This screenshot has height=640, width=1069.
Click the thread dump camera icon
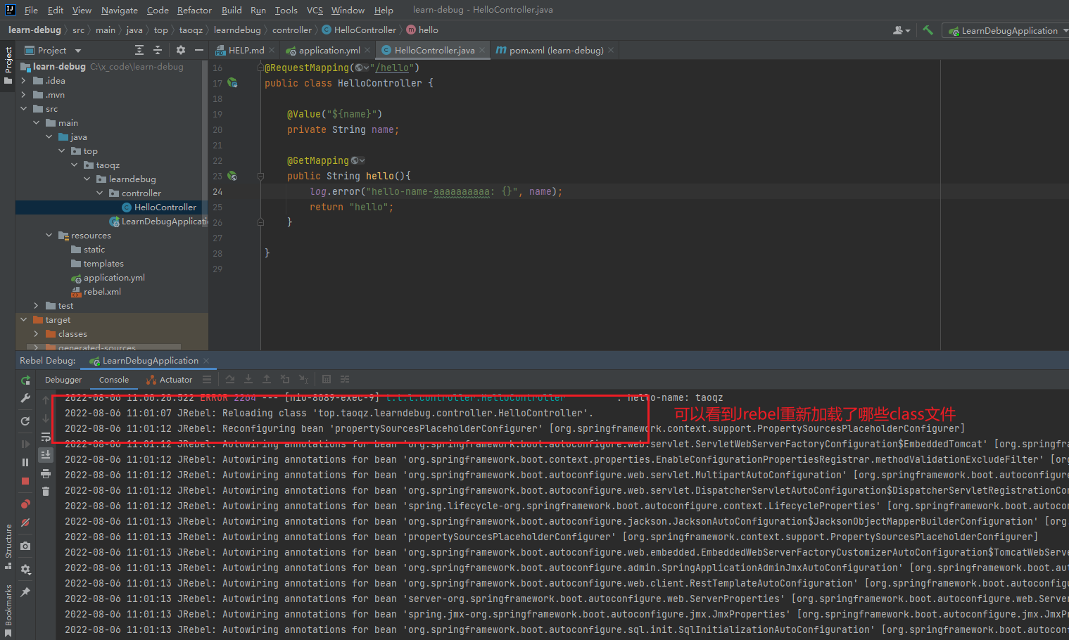(x=25, y=546)
